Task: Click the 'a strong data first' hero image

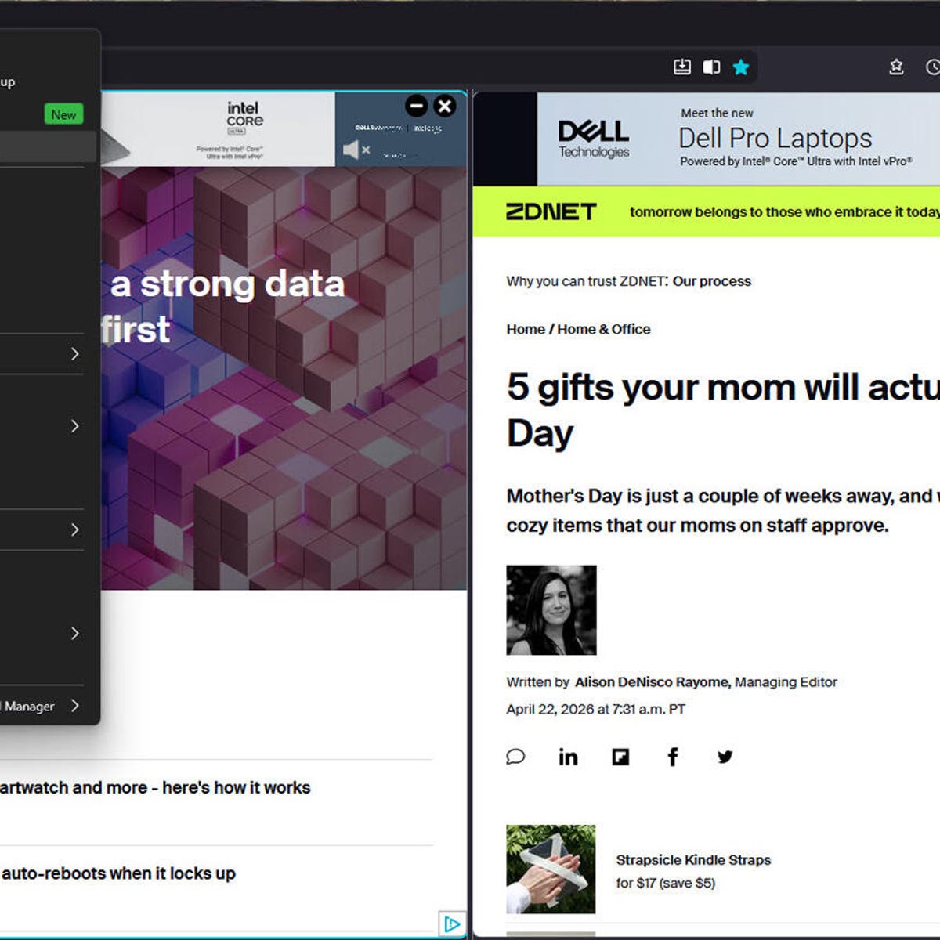Action: click(x=284, y=378)
